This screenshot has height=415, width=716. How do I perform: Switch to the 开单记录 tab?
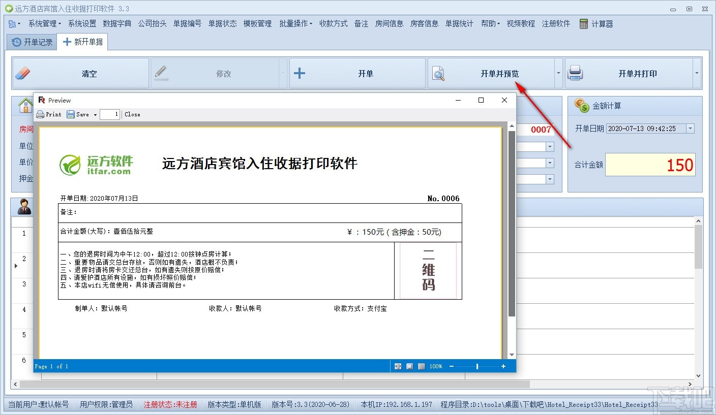[x=32, y=42]
